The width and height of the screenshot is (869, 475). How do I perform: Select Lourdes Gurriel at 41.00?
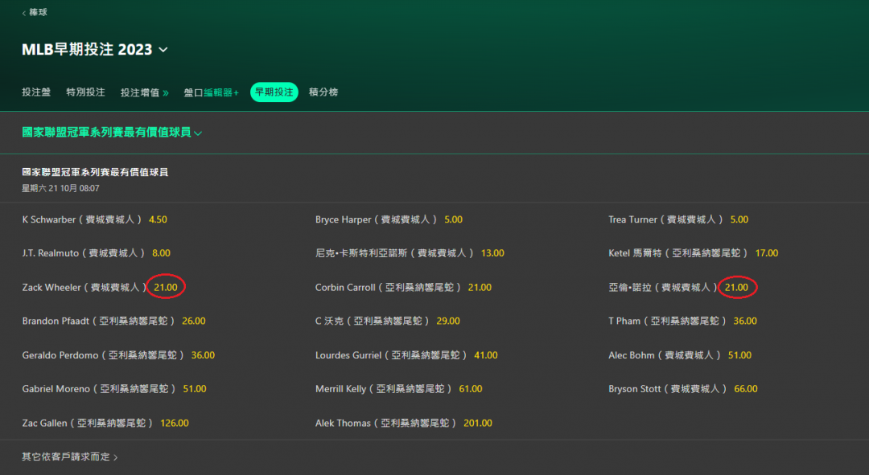click(486, 355)
